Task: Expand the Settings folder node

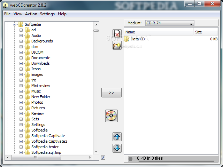Action: pos(21,125)
